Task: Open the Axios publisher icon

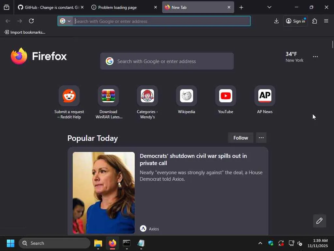Action: pos(143,228)
